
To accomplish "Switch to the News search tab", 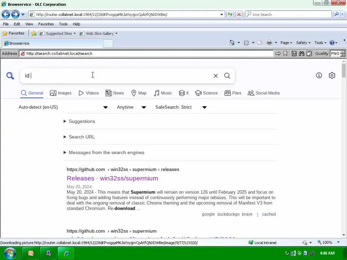I will coord(115,93).
